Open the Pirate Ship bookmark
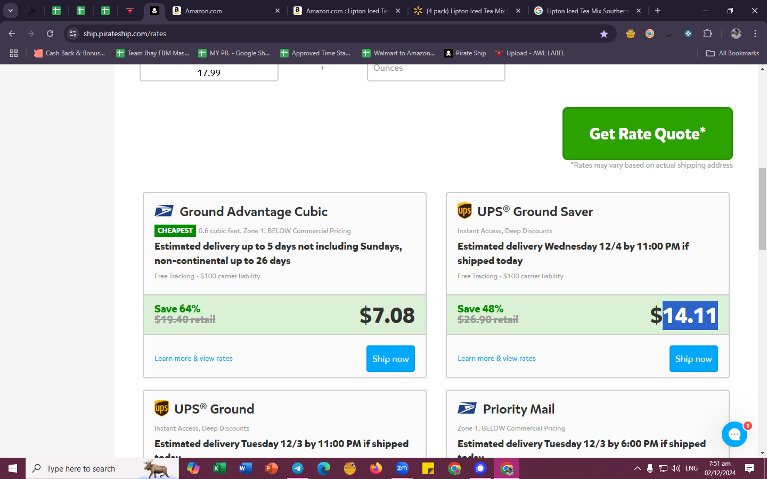The image size is (767, 479). (465, 53)
